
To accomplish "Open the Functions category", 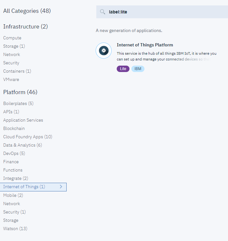I will point(13,170).
